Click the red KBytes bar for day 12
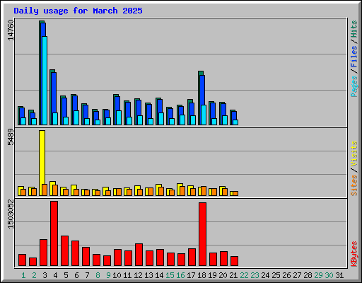Screen dimensions: 362x283 coord(139,255)
